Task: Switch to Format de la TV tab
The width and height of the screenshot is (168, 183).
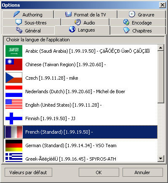Action: (85, 14)
